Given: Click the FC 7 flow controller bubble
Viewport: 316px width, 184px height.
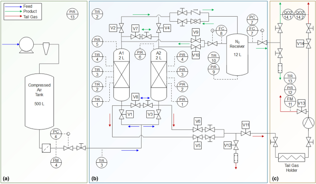Looking at the screenshot, I should (252, 31).
